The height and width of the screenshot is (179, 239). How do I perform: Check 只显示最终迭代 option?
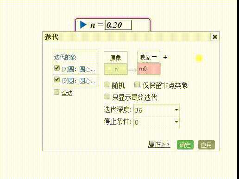click(107, 96)
